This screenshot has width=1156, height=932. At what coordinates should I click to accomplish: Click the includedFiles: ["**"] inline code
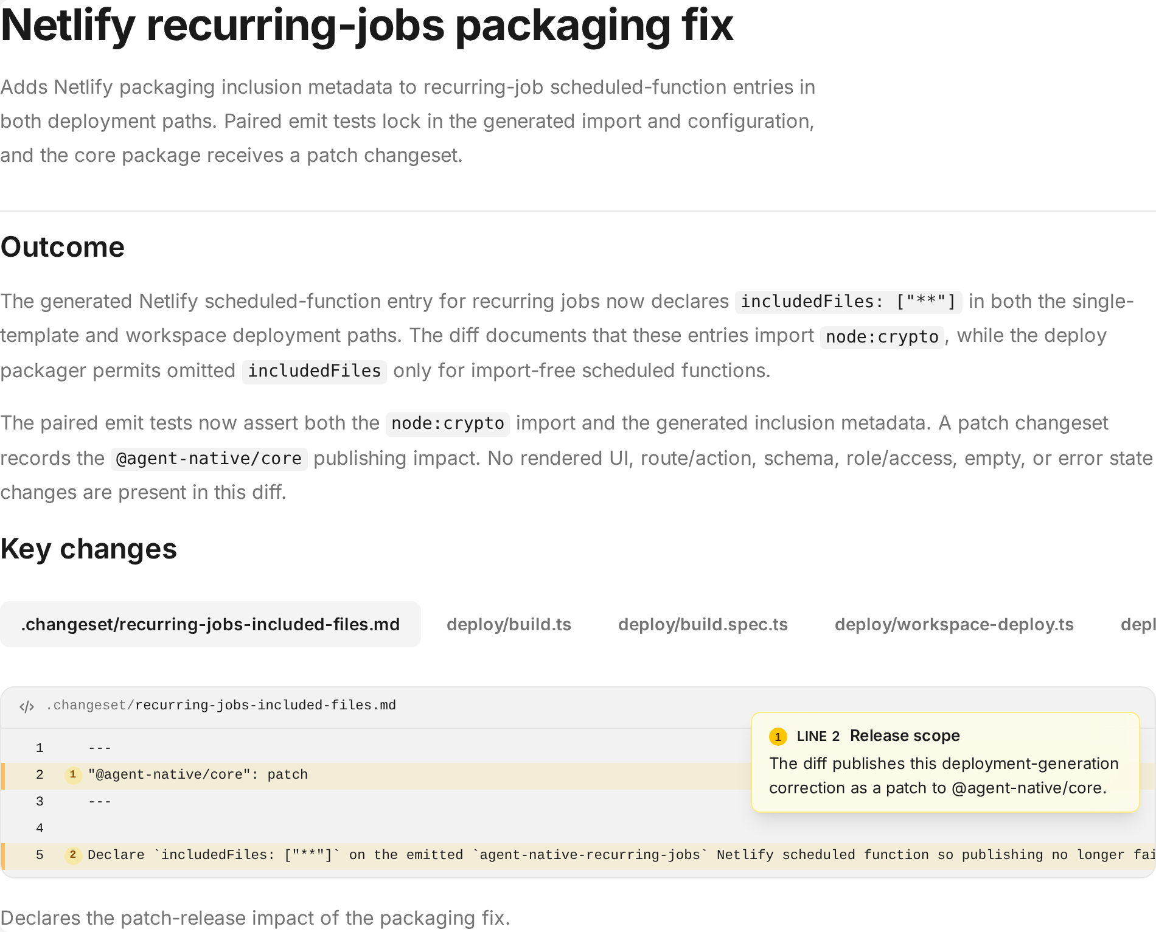[848, 302]
